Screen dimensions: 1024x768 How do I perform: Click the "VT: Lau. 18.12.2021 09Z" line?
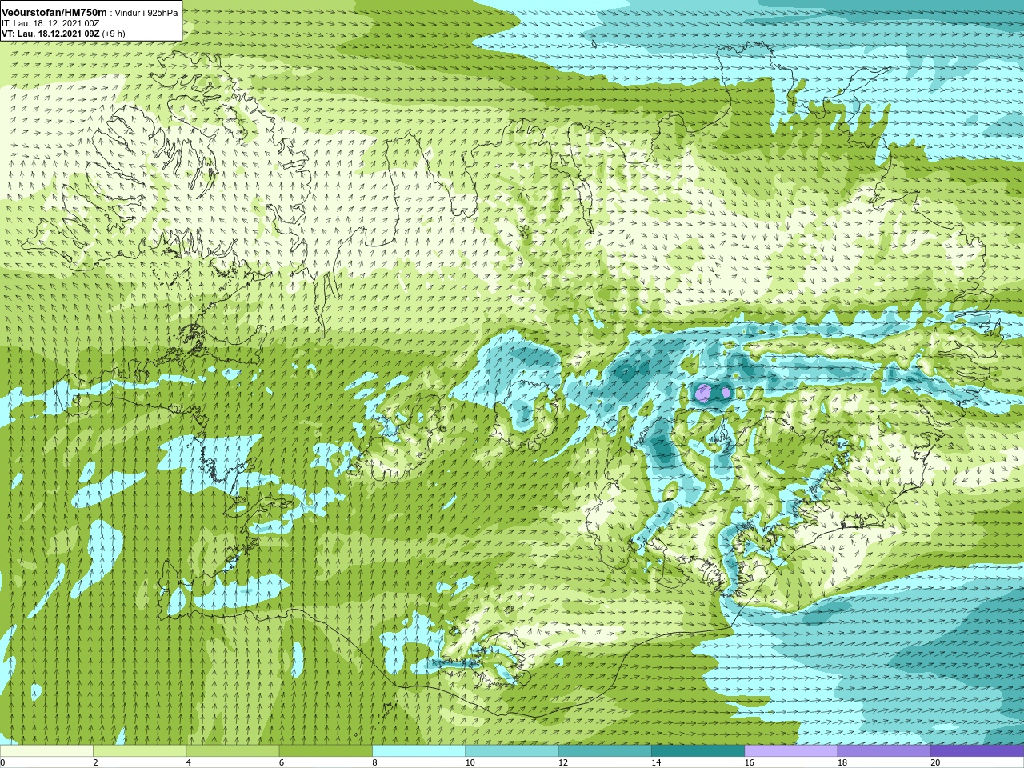coord(50,34)
